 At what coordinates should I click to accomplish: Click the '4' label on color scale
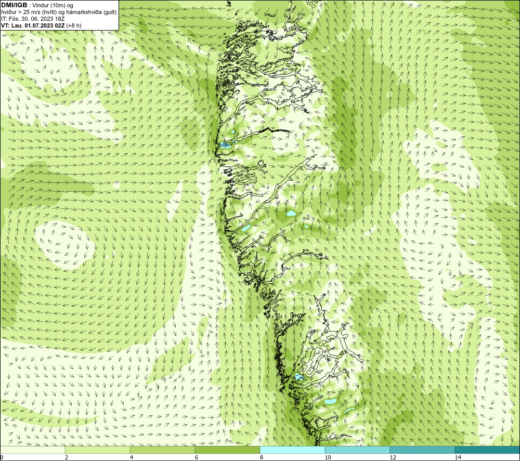pos(132,457)
